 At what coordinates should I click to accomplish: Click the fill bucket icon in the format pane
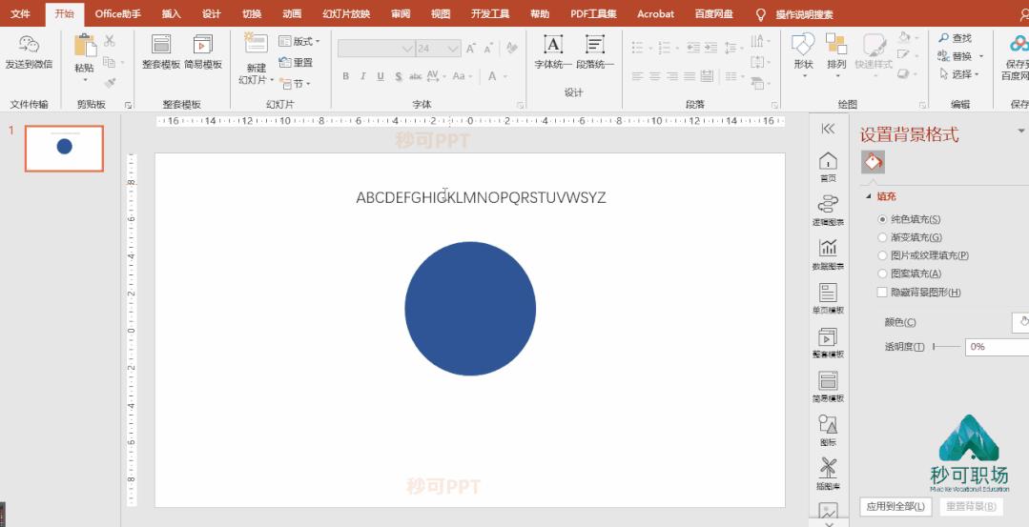coord(873,162)
